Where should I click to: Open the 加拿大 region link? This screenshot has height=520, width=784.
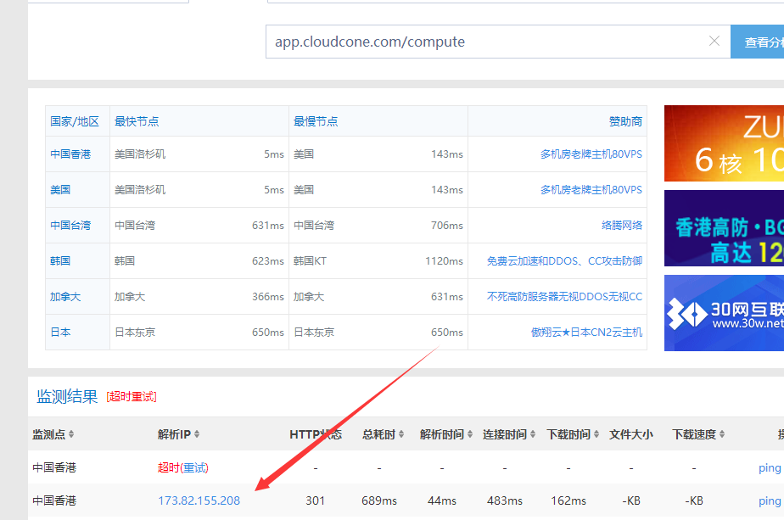tap(65, 297)
